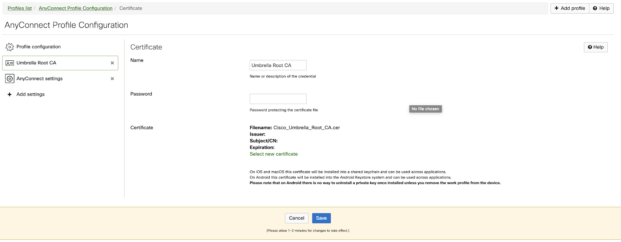Click the AnyConnect Profile Configuration page title
The height and width of the screenshot is (242, 621).
click(x=66, y=25)
